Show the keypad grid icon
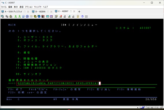Viewport: 164px width, 110px height. tap(86, 16)
